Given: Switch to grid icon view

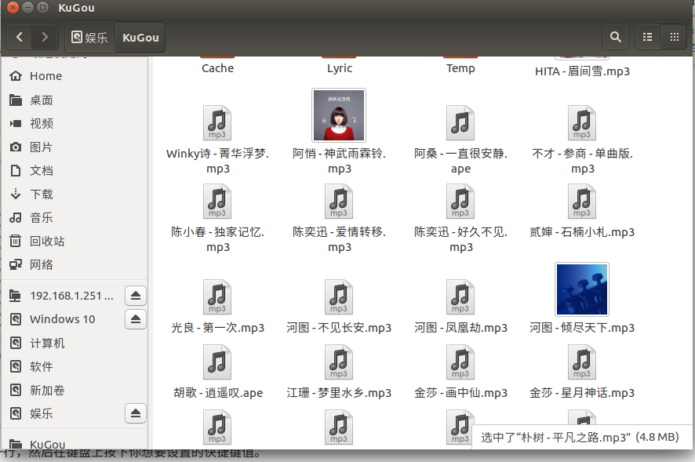Looking at the screenshot, I should [x=674, y=37].
